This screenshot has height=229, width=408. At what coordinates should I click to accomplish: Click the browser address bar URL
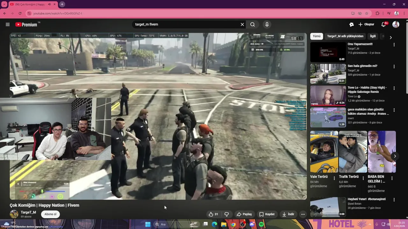(58, 13)
